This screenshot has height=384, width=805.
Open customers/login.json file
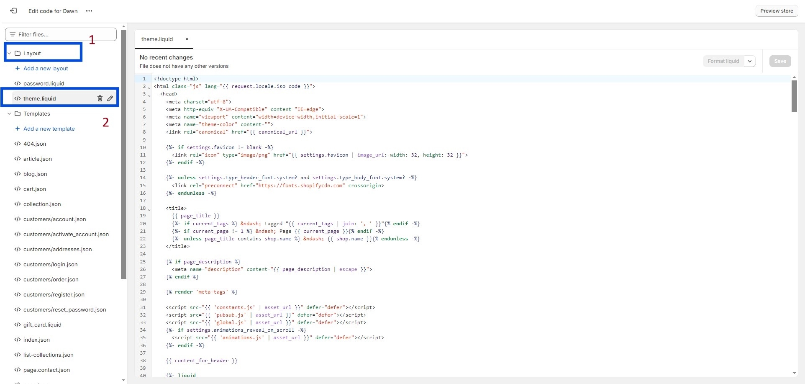tap(51, 264)
